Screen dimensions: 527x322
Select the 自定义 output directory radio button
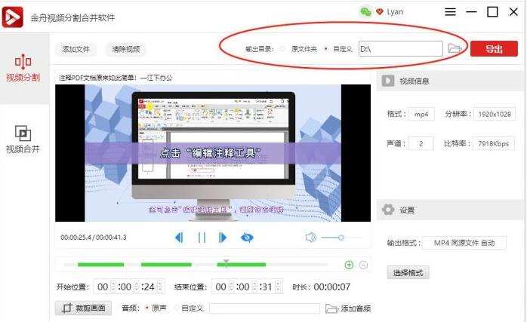(x=325, y=49)
